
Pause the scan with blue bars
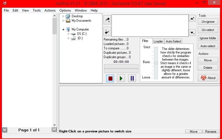click(x=132, y=78)
